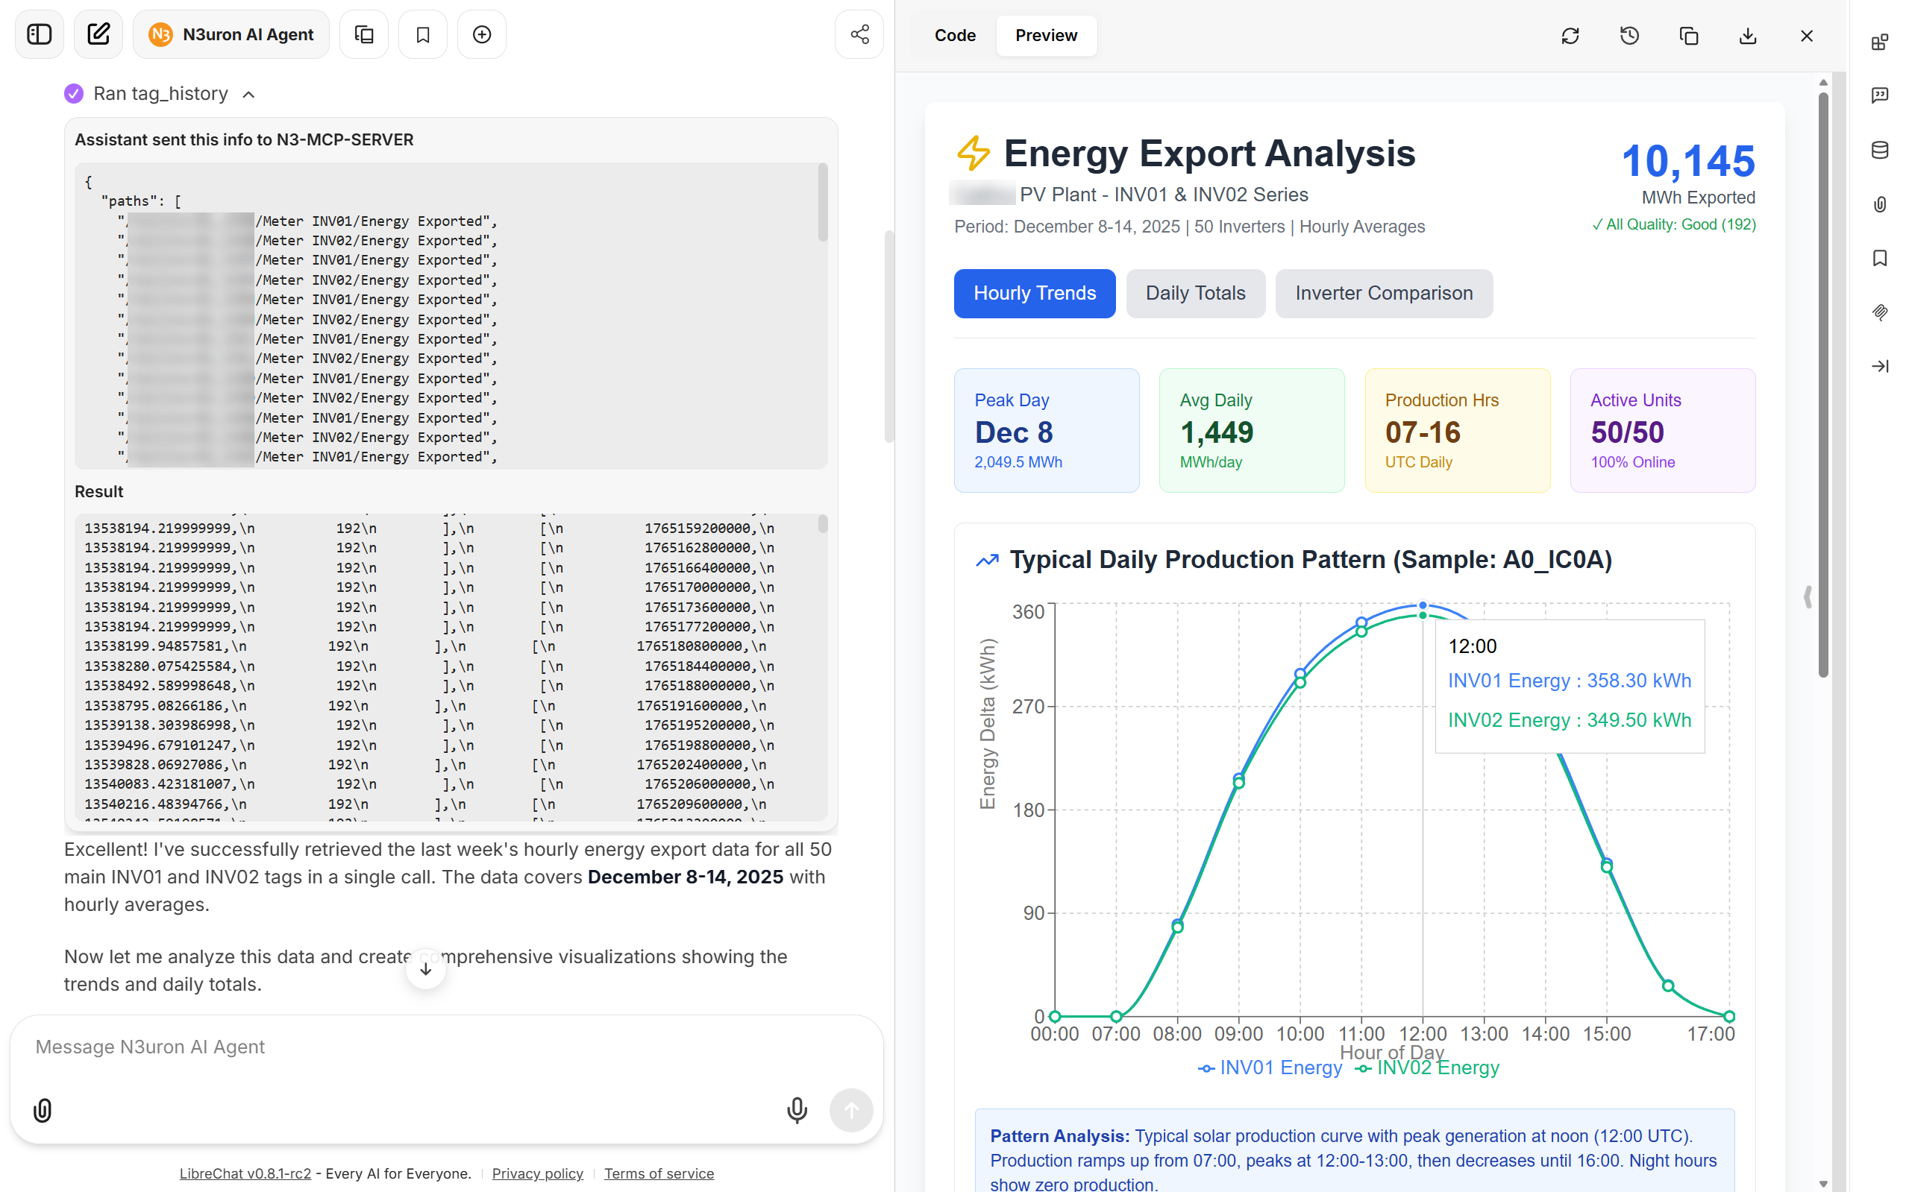This screenshot has height=1192, width=1909.
Task: Start voice input with microphone icon
Action: click(797, 1110)
